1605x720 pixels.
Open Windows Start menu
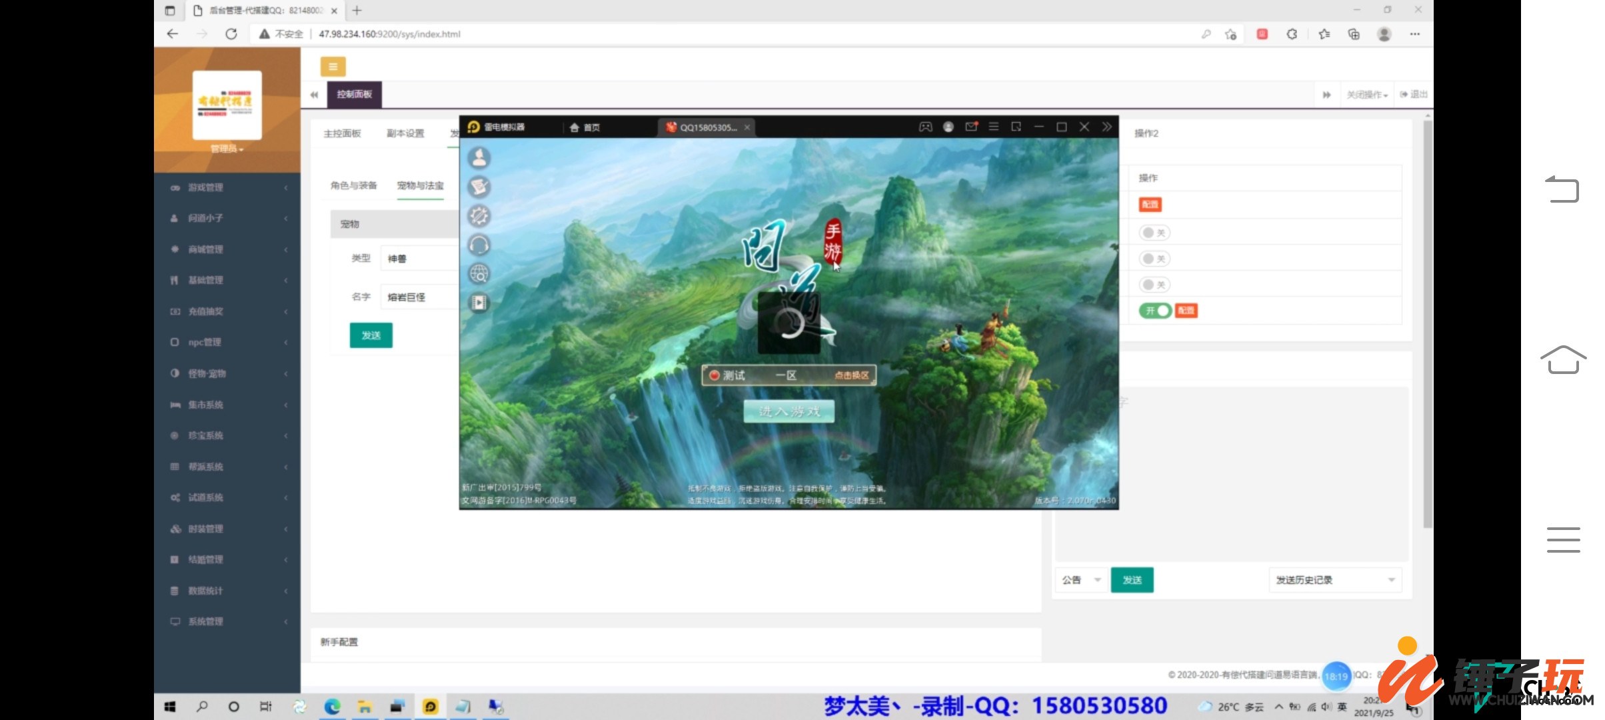[x=170, y=707]
